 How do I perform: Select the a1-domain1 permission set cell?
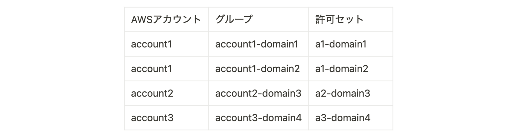tap(351, 44)
